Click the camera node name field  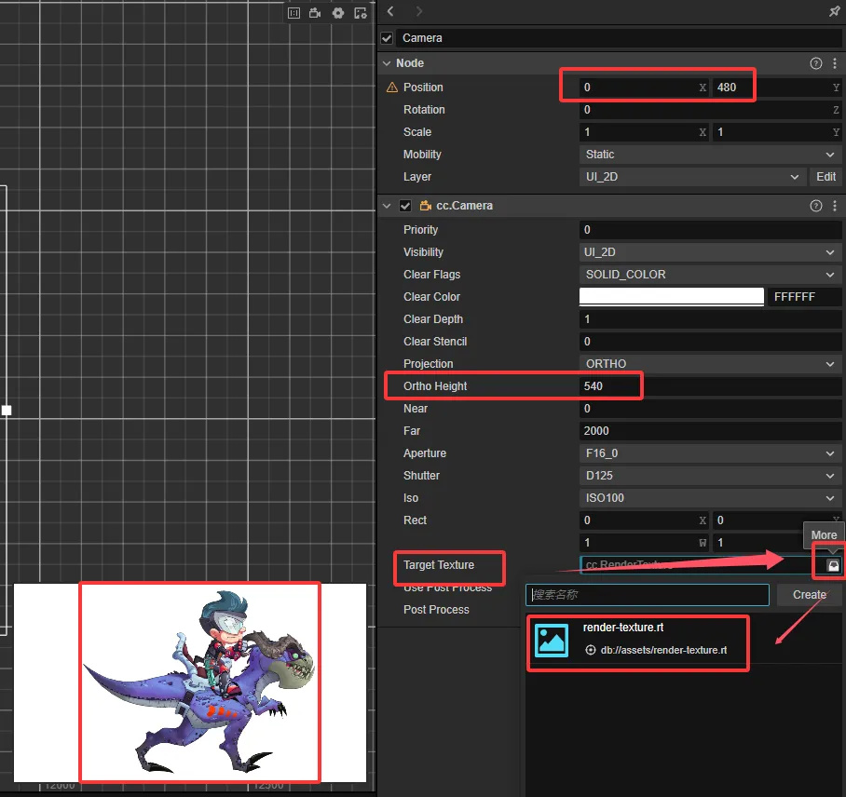620,38
